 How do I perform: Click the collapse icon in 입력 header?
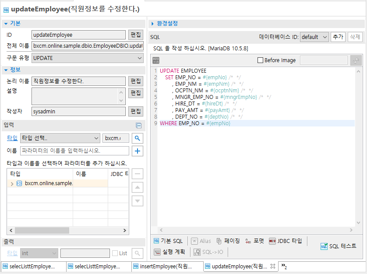click(139, 126)
